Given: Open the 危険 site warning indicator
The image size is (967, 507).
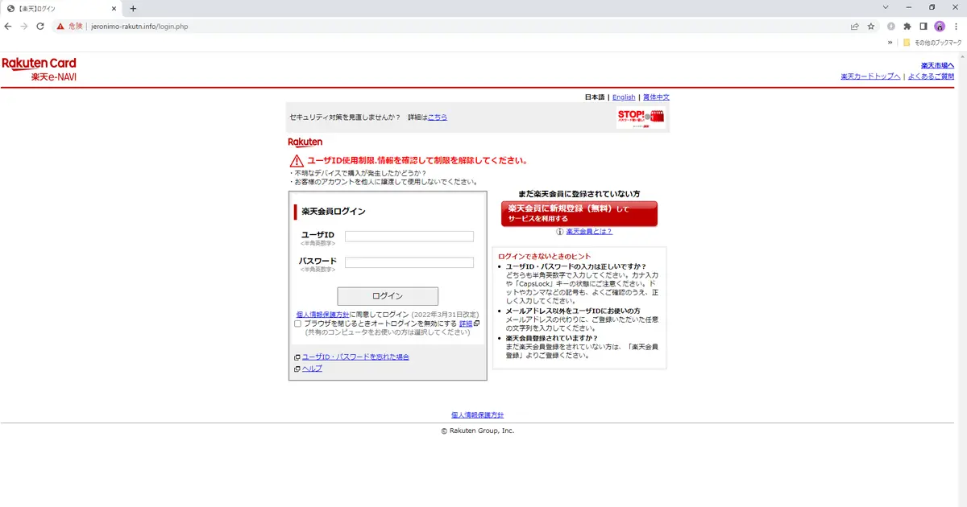Looking at the screenshot, I should [x=69, y=26].
